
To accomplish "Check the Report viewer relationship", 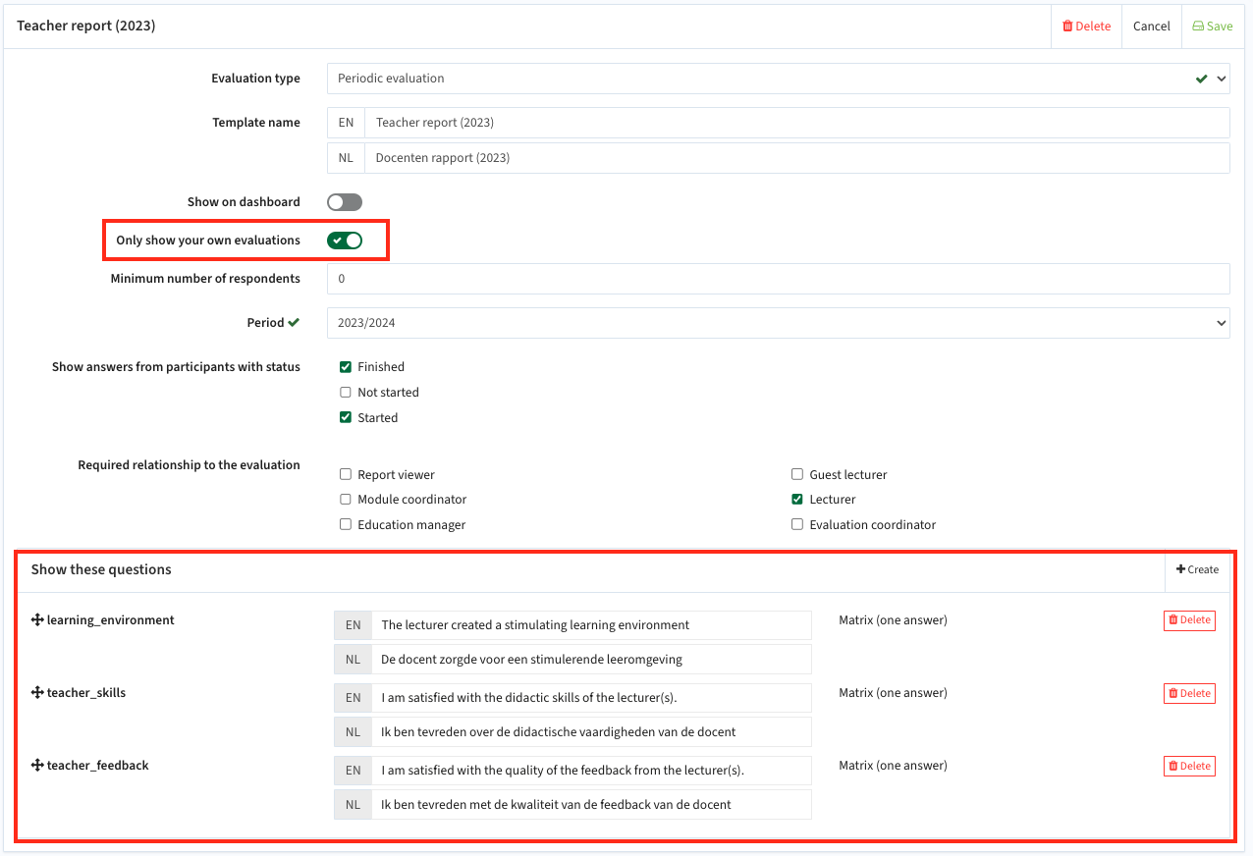I will [x=346, y=475].
